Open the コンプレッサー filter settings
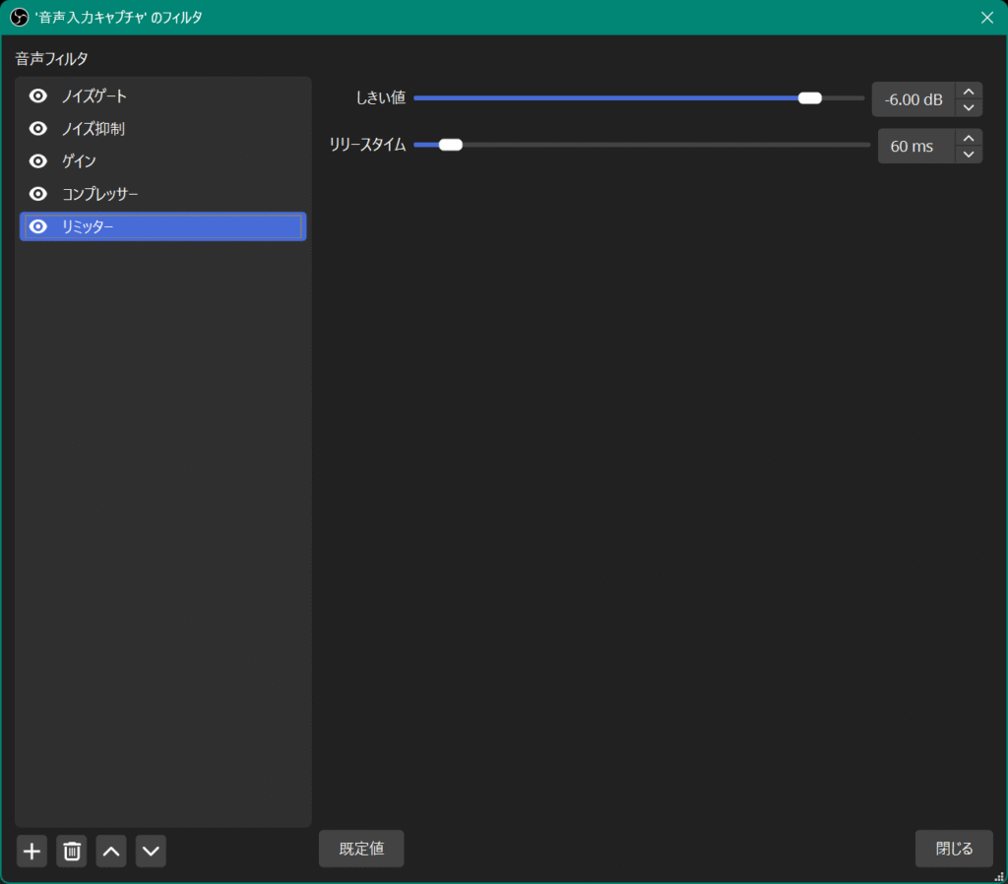This screenshot has width=1008, height=884. (163, 194)
